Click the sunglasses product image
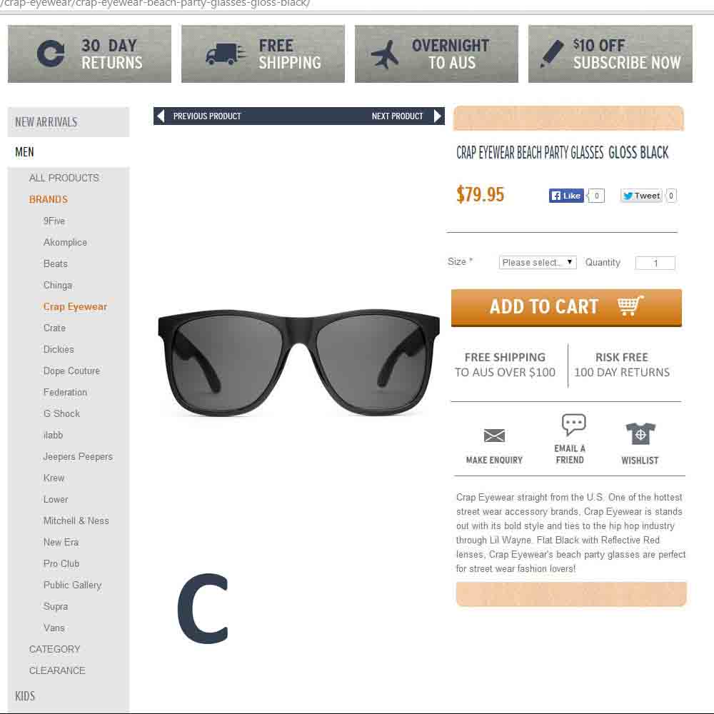This screenshot has width=714, height=714. click(298, 363)
